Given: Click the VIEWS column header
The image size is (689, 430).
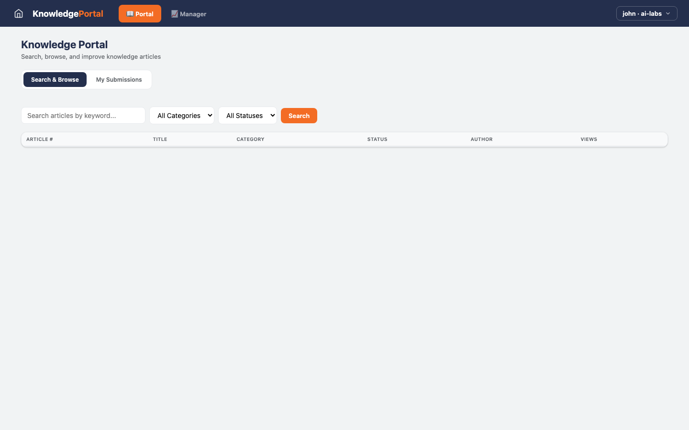Looking at the screenshot, I should (x=589, y=139).
